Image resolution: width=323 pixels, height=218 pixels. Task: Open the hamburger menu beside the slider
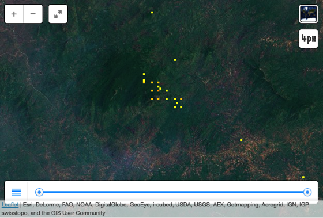(16, 192)
